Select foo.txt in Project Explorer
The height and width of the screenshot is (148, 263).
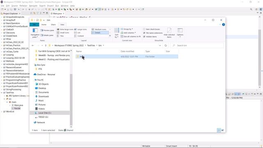pyautogui.click(x=16, y=109)
